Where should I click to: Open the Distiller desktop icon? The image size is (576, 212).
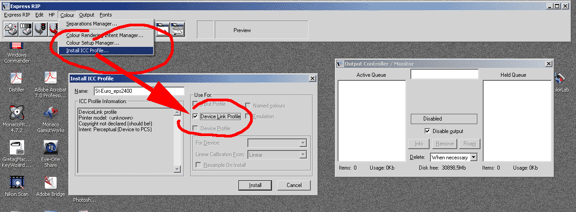[x=17, y=82]
